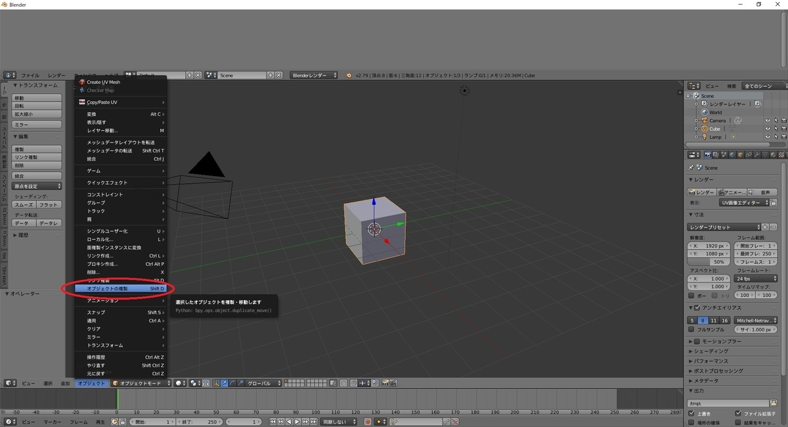788x427 pixels.
Task: Open アニメーション submenu
Action: click(x=120, y=300)
